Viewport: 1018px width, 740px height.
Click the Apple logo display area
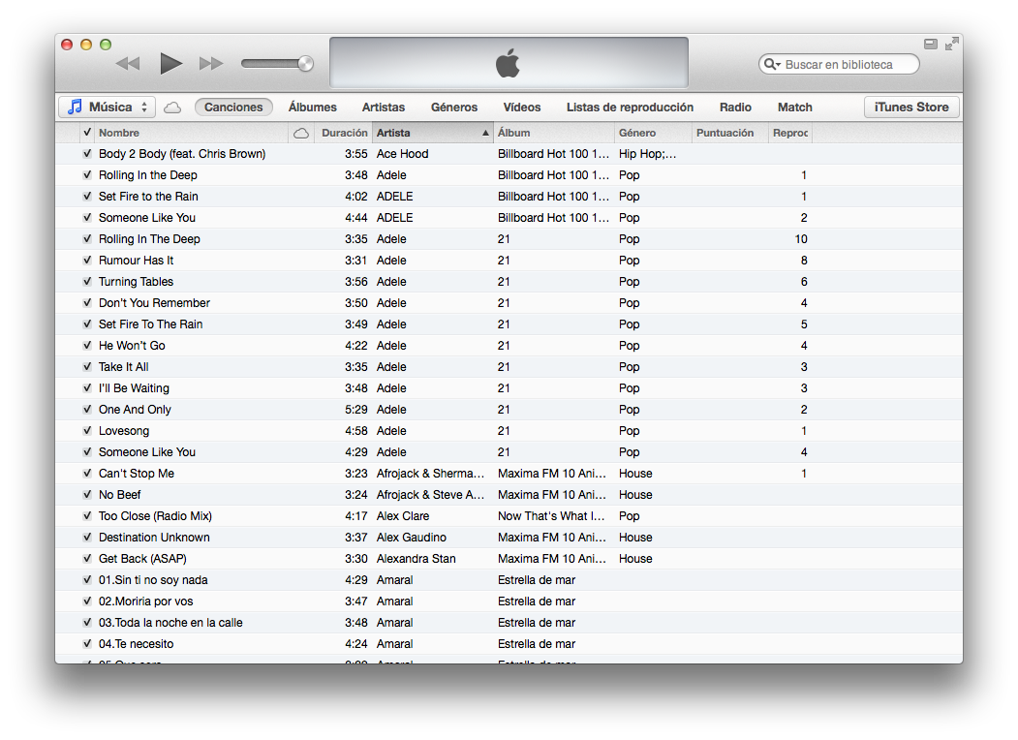509,62
